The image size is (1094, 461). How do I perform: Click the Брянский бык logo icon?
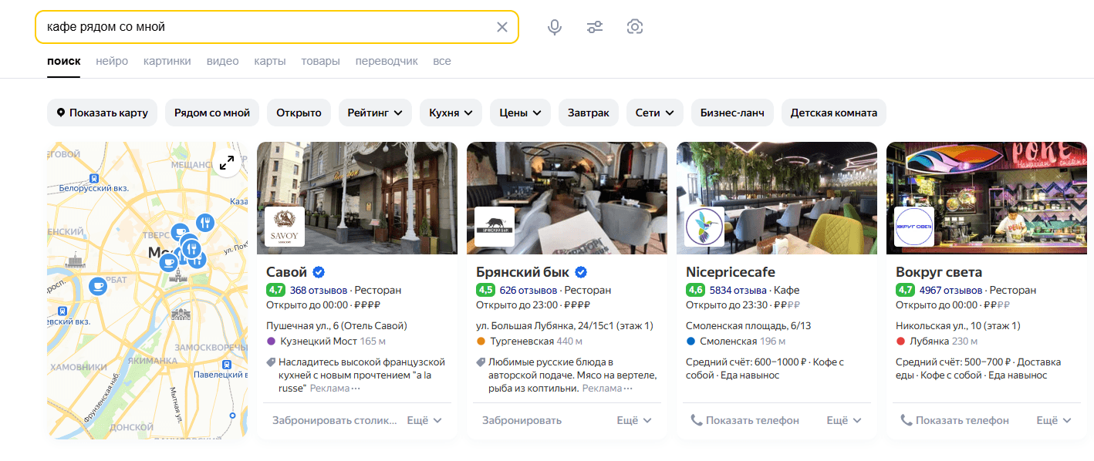(x=495, y=227)
